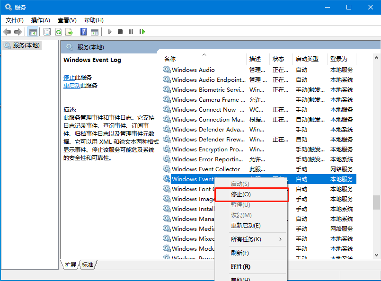Sort by the 描述 column header
This screenshot has height=281, width=381.
point(258,59)
